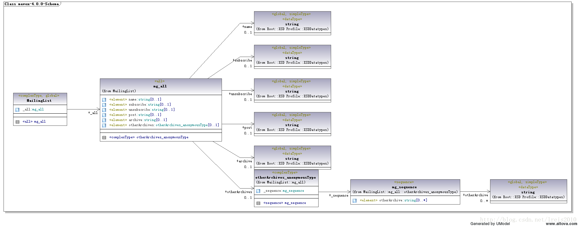
Task: Click the nested icon beside «sequence» mg_sequence
Action: pyautogui.click(x=258, y=203)
